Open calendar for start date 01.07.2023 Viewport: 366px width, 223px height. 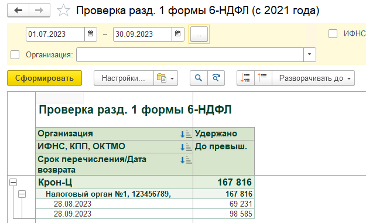point(91,34)
